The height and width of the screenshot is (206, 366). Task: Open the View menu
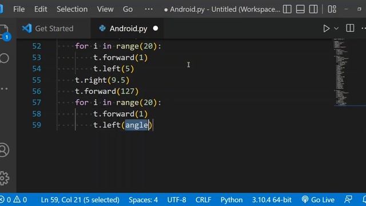[105, 9]
